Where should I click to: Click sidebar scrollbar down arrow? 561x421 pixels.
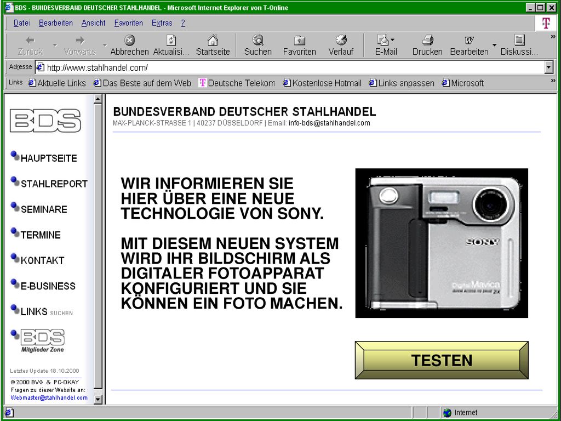(x=98, y=399)
